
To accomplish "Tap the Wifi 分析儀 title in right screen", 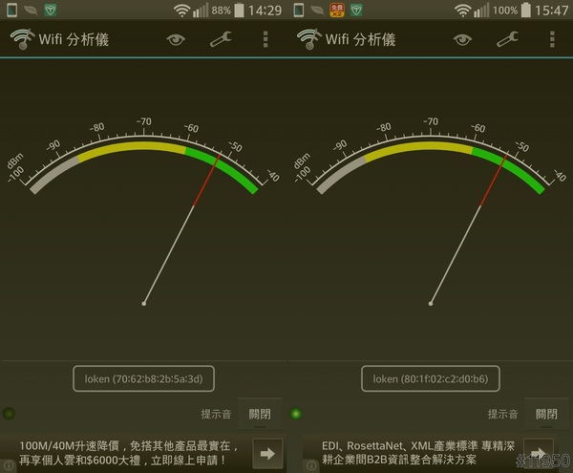I will 360,39.
